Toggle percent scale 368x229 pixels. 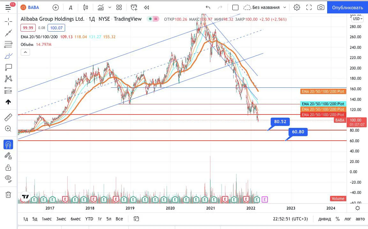(337, 219)
